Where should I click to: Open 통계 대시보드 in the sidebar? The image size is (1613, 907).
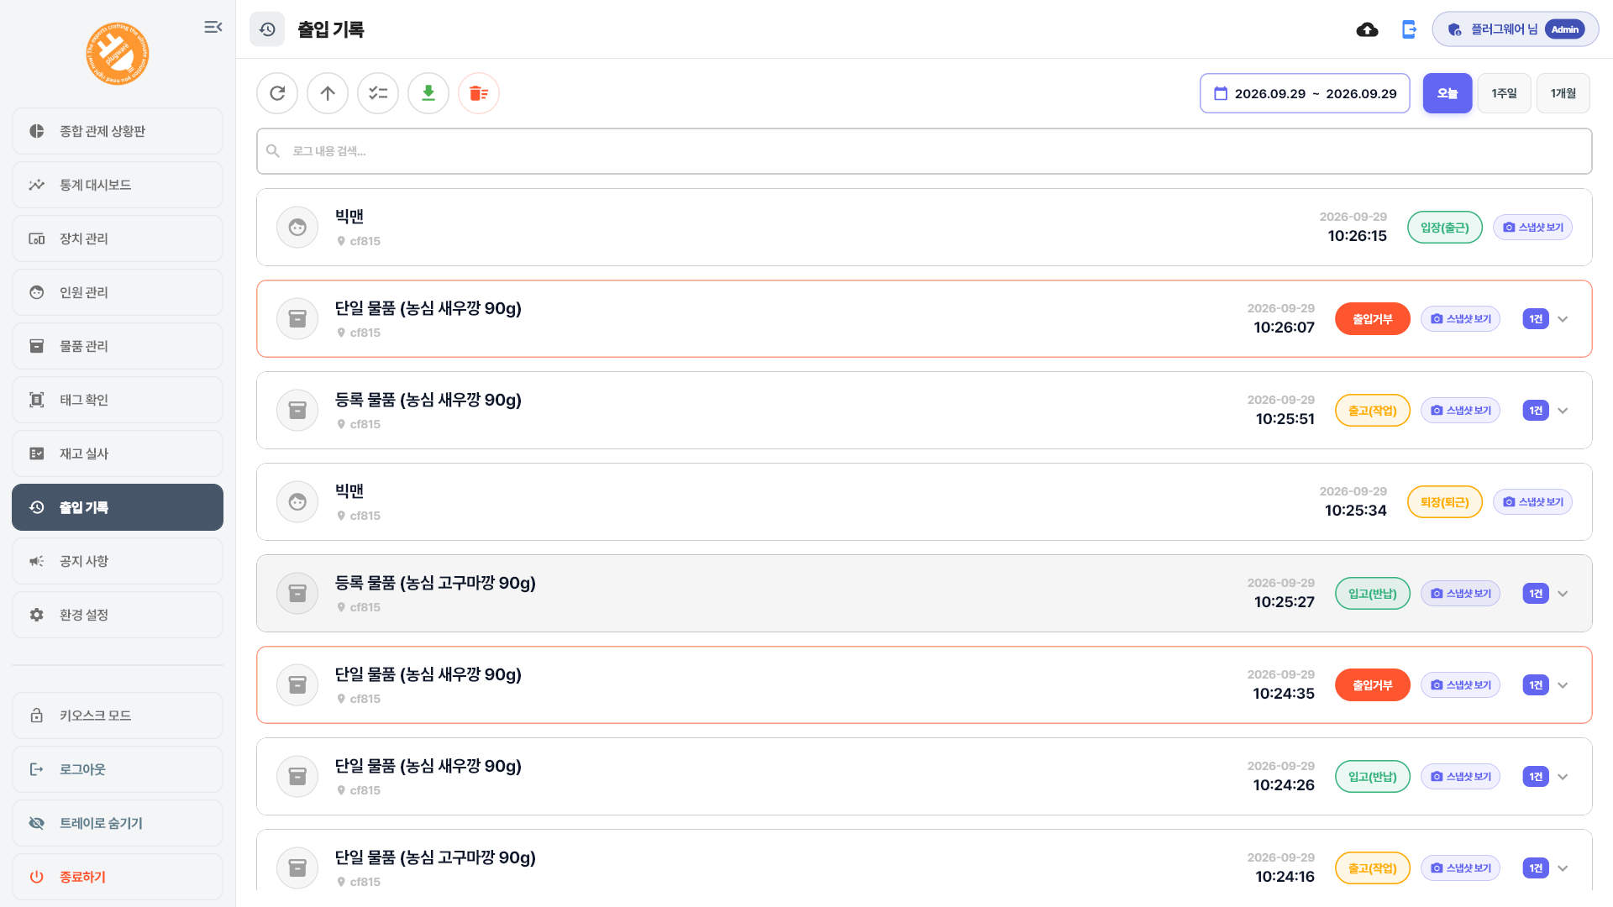[118, 185]
